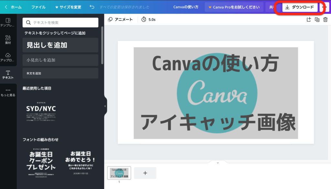Click the undo arrow icon
331x189 pixels.
point(92,7)
